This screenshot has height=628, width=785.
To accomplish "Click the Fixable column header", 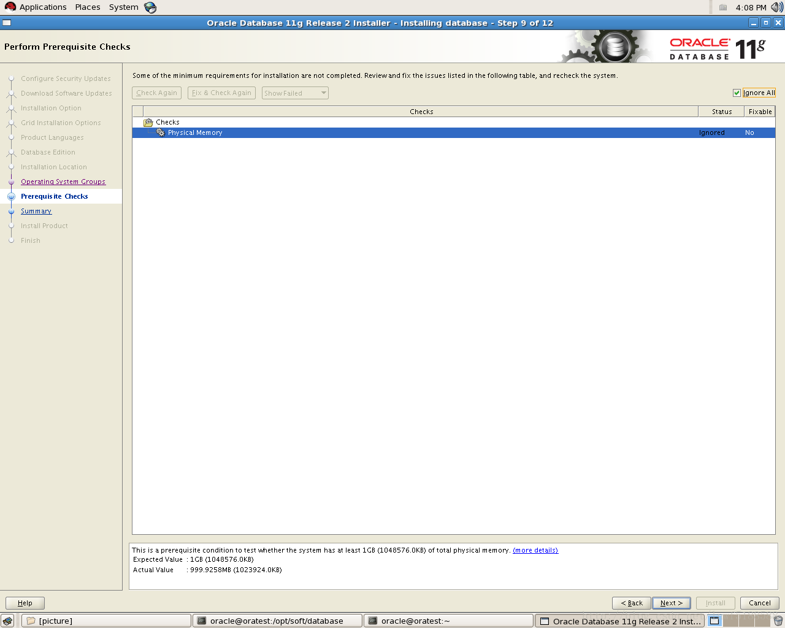I will pos(760,112).
